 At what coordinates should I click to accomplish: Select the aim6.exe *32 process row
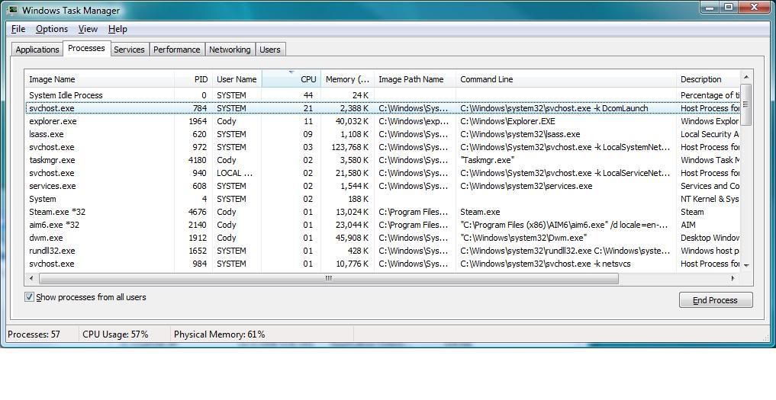382,225
